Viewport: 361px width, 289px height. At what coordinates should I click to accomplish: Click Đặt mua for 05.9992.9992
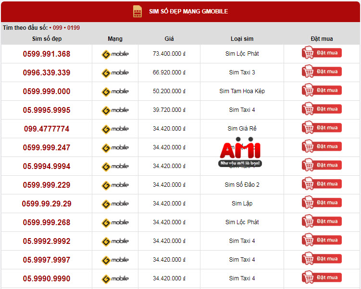pyautogui.click(x=322, y=240)
